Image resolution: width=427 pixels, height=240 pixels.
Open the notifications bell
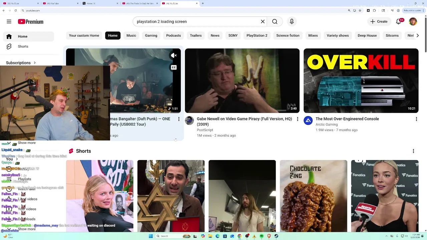click(398, 22)
